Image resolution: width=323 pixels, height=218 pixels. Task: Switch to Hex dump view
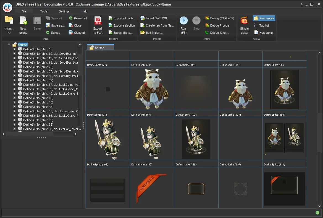coord(264,33)
